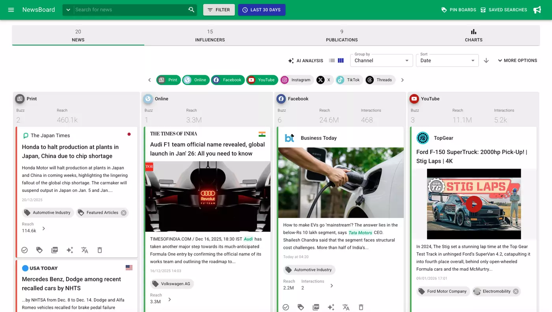Switch to column board view

pos(341,61)
